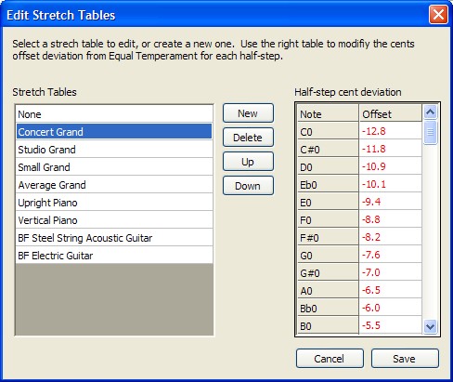The image size is (453, 382).
Task: Pick the BF Electric Guitar entry
Action: tap(114, 256)
